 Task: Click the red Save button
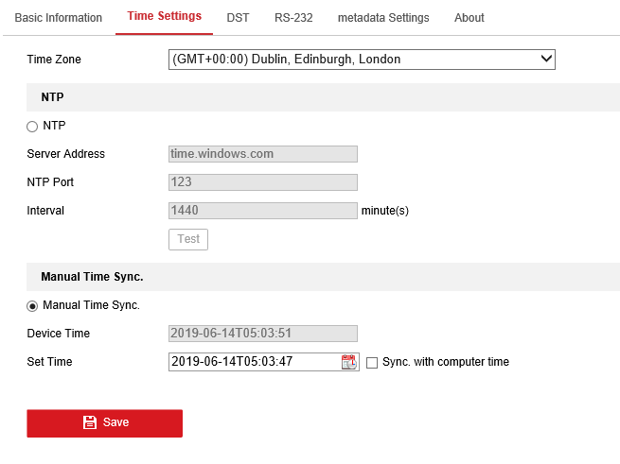[x=104, y=422]
